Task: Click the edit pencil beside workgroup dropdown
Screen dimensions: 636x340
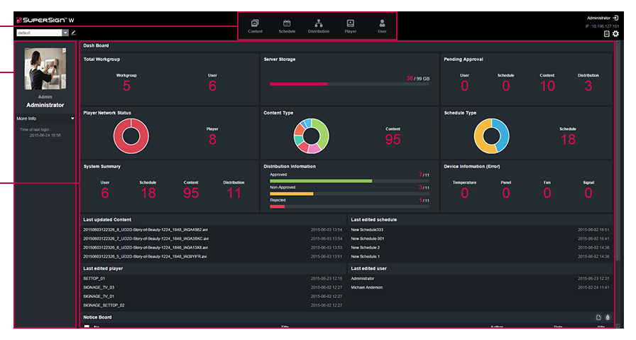Action: click(74, 33)
